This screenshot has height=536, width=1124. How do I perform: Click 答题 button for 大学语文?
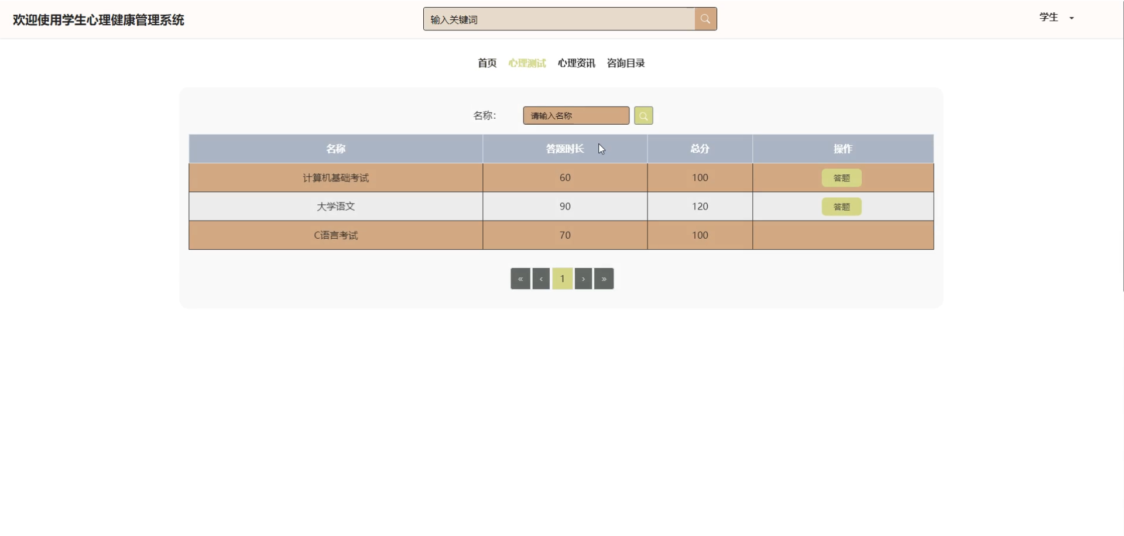842,207
